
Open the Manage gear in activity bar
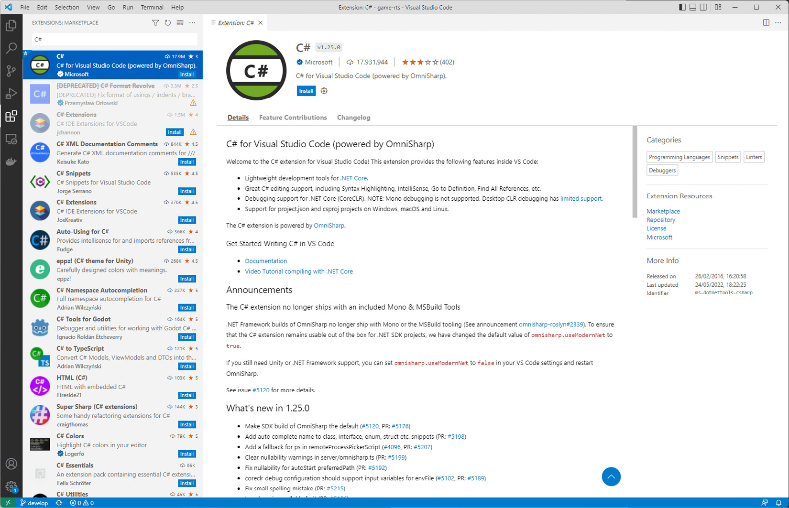pyautogui.click(x=11, y=486)
